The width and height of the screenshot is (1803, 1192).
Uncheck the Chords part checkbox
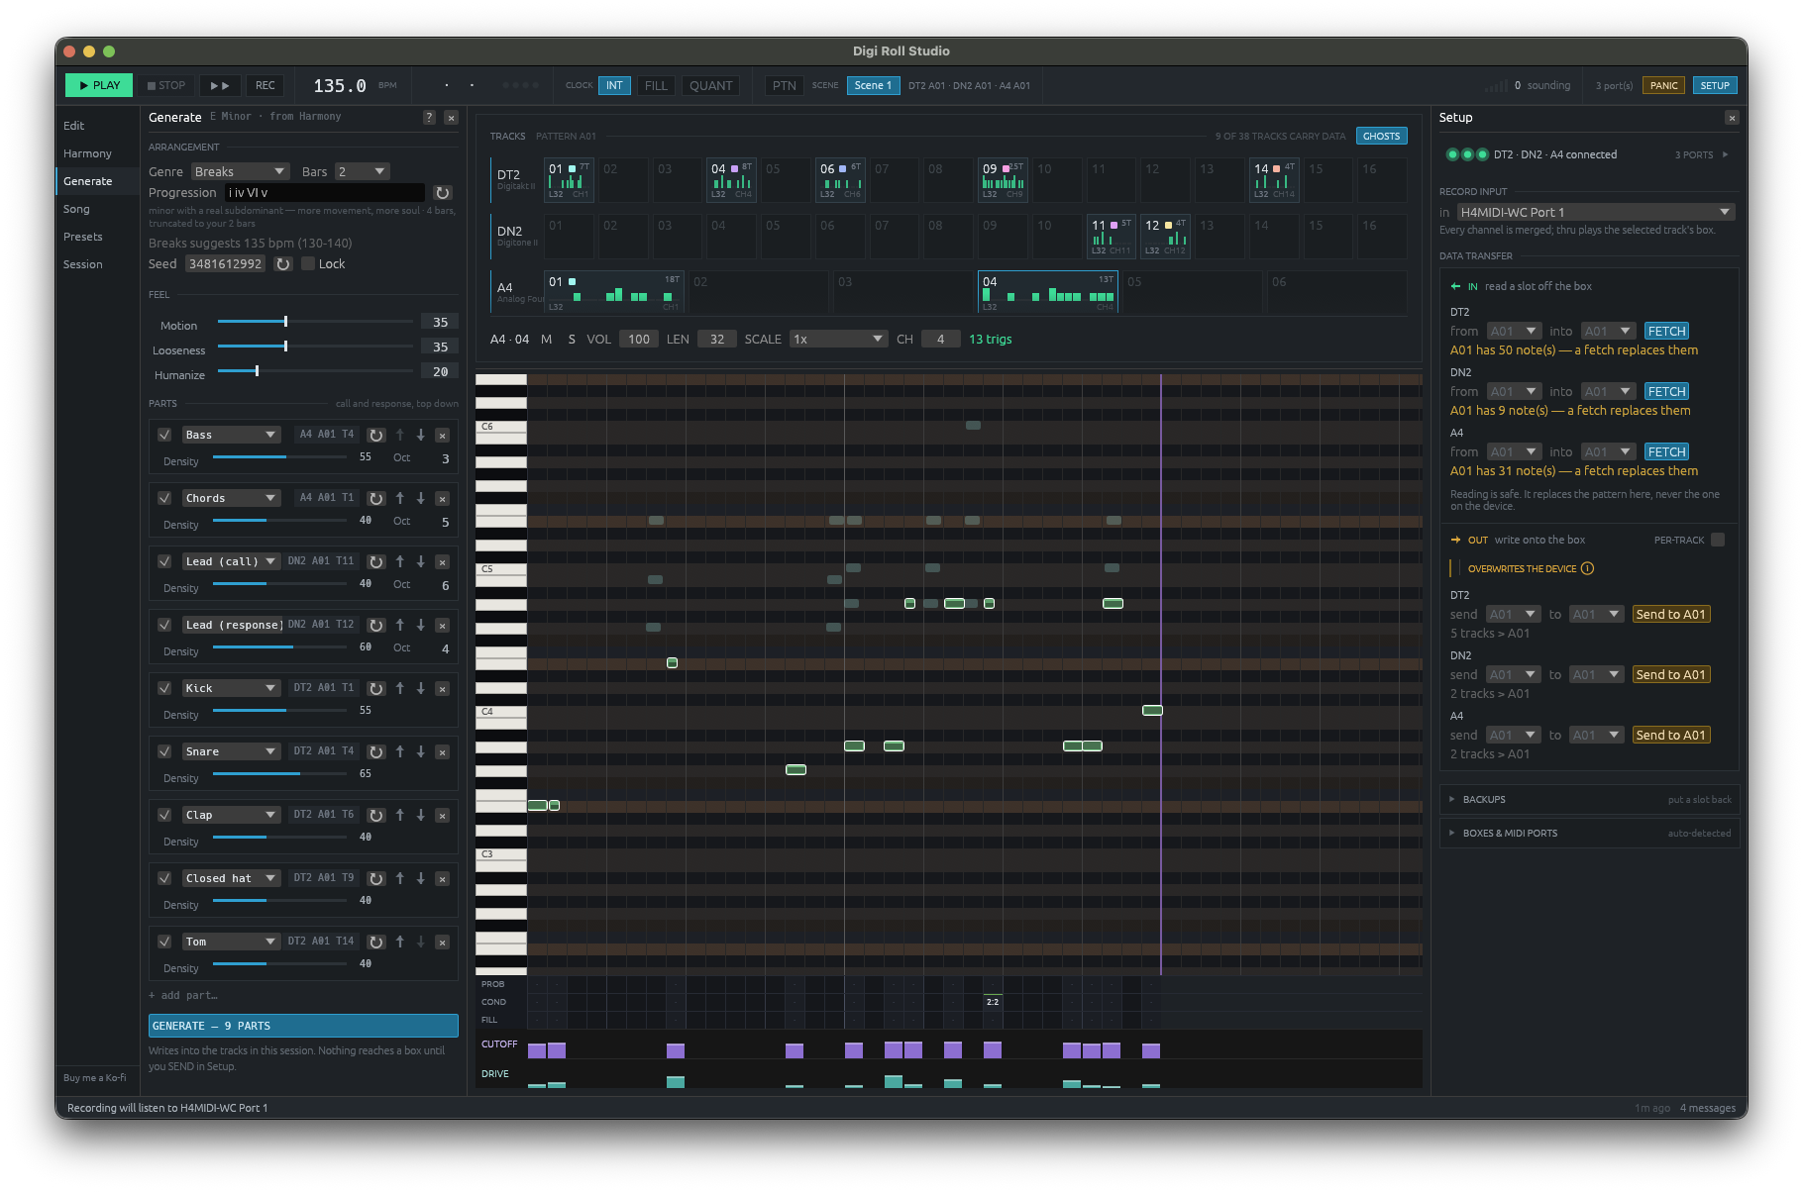click(x=164, y=498)
